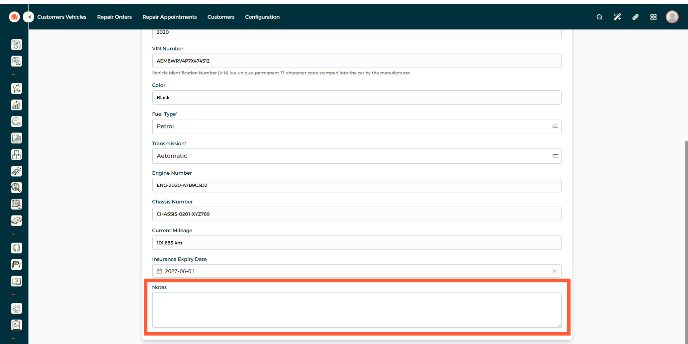Open the gear settings sidebar icon

[x=16, y=309]
